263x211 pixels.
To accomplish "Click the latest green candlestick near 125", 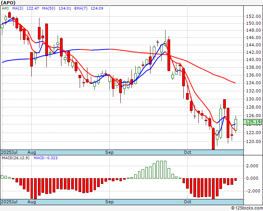I will [236, 125].
